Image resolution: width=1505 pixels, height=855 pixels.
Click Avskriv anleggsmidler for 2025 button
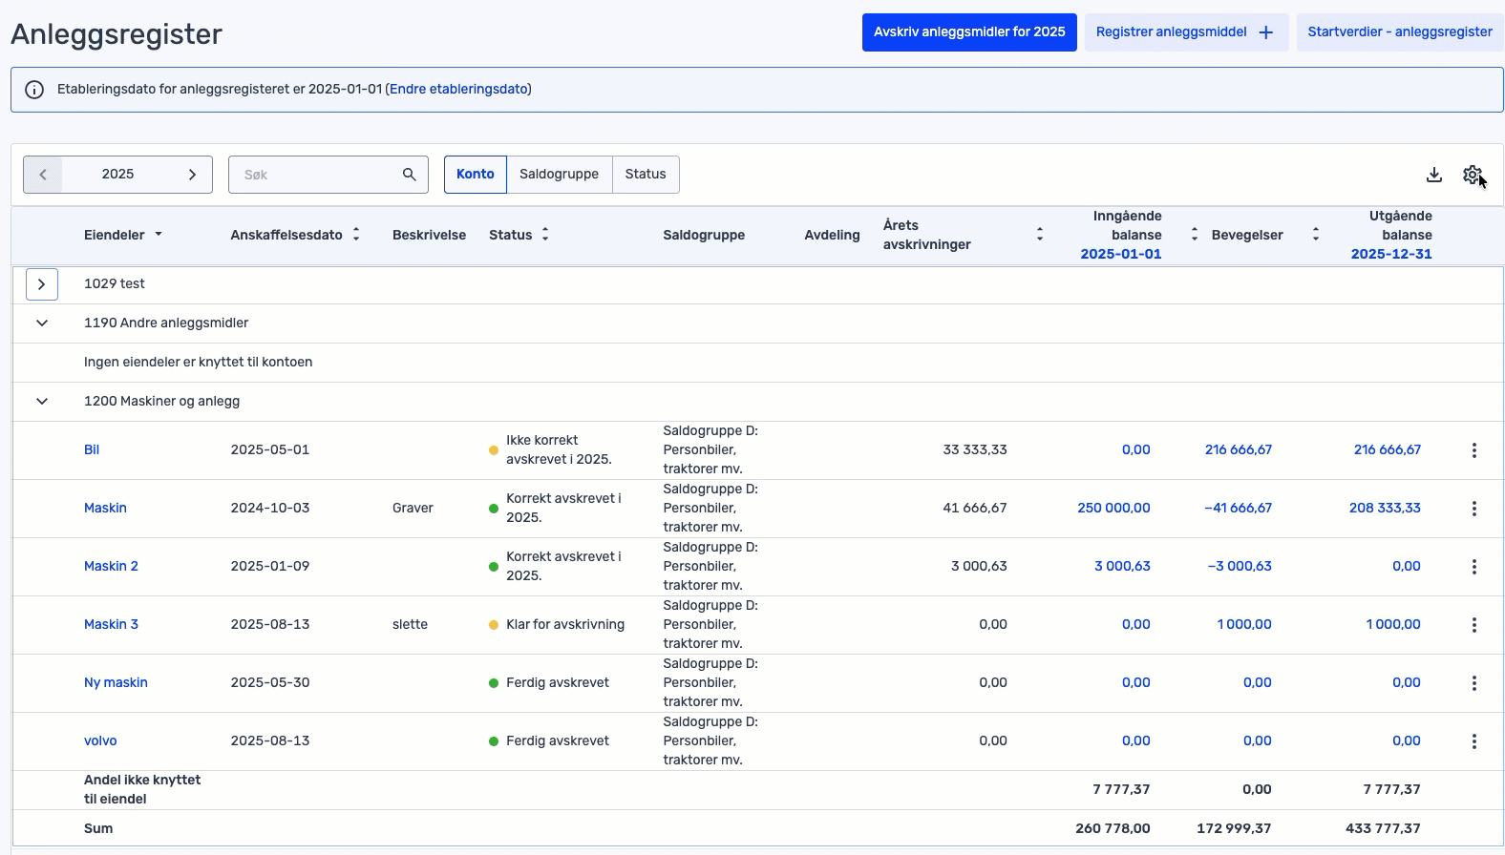[968, 32]
